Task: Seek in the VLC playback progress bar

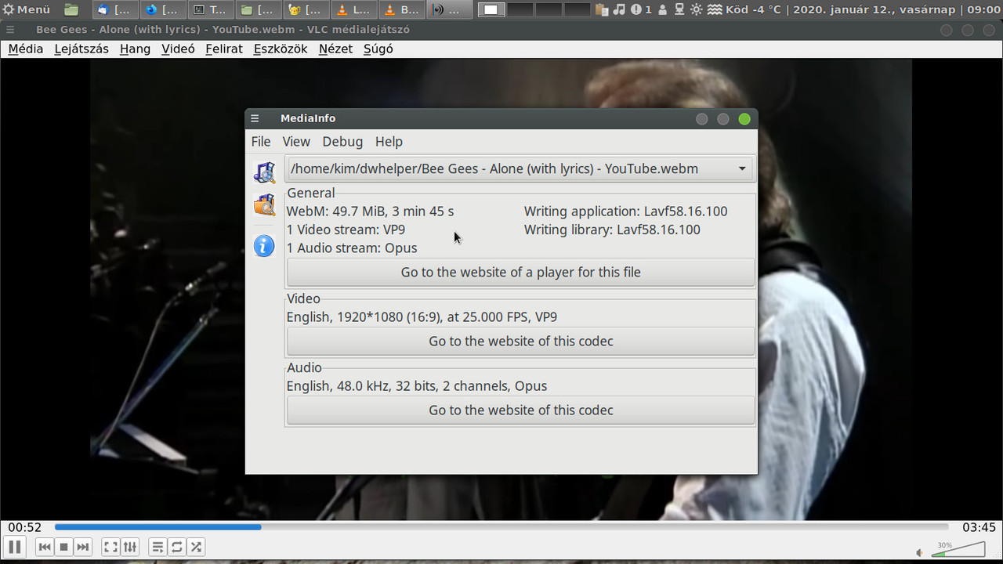Action: 501,527
